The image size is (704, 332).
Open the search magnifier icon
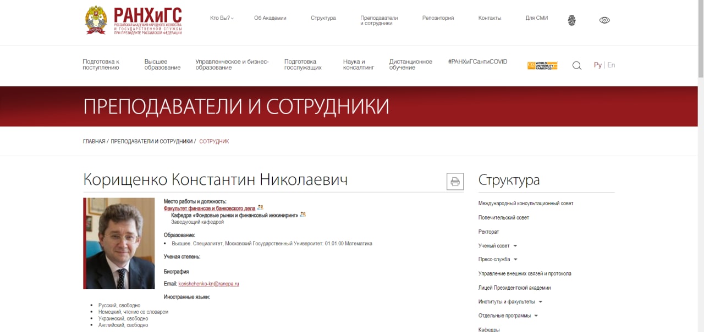[x=577, y=65]
